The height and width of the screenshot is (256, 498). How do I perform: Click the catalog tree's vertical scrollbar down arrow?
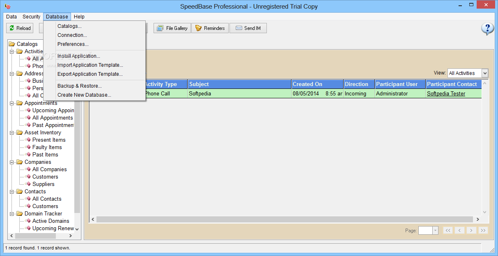point(77,229)
